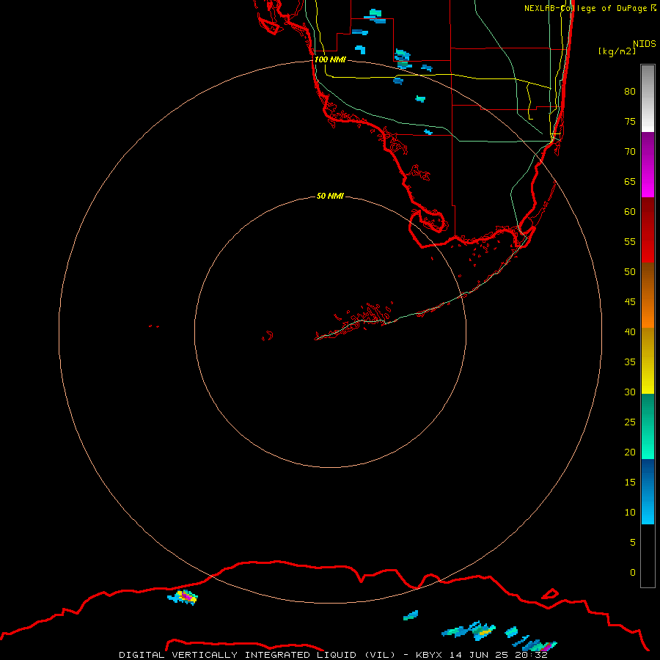Click the '50 NMI' range ring label
This screenshot has height=660, width=660.
coord(330,196)
